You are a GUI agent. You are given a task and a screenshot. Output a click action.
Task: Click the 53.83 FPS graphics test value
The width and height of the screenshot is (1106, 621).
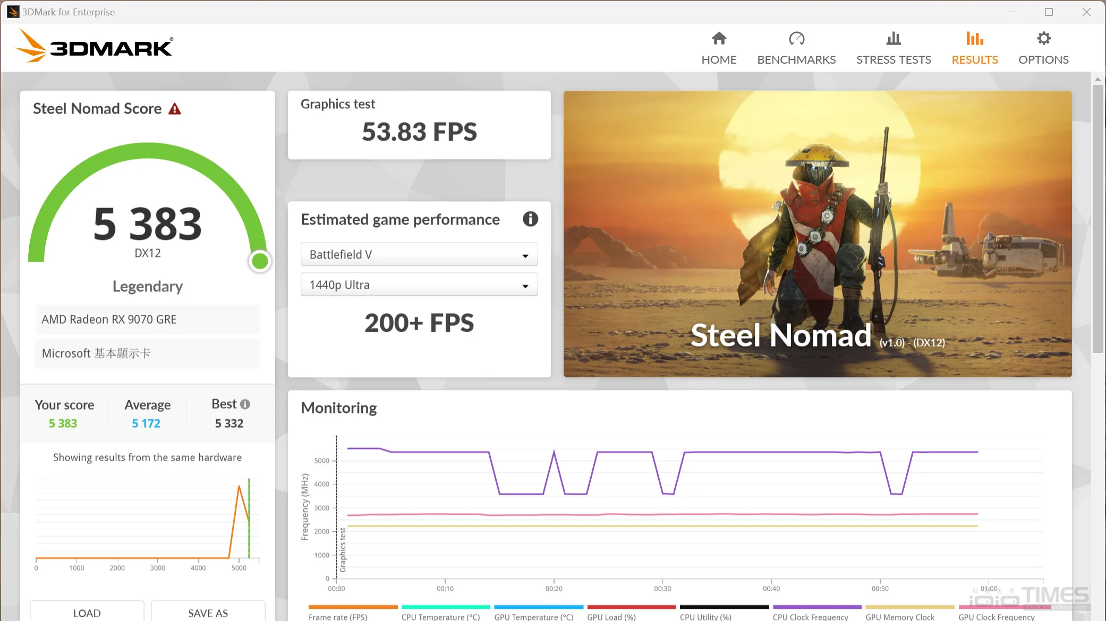point(419,132)
